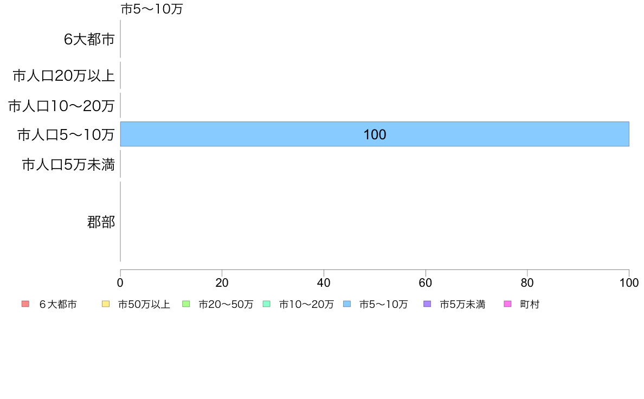Click the 6大都市 row label
Screen dimensions: 644x399
click(x=89, y=40)
